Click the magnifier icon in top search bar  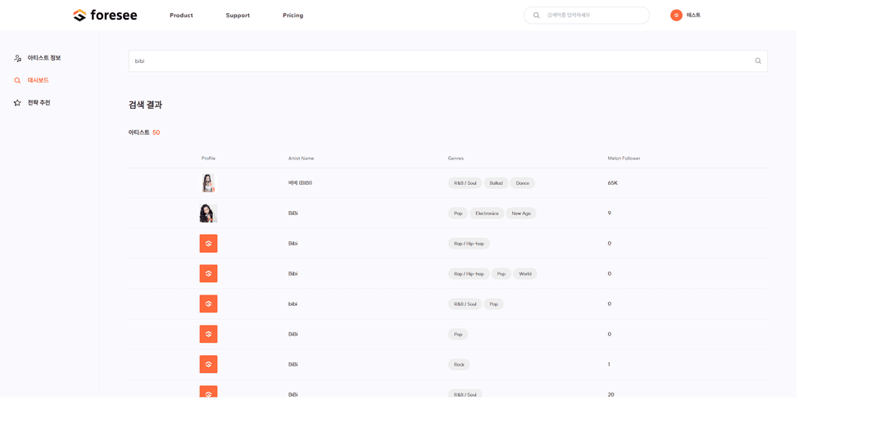pyautogui.click(x=537, y=16)
